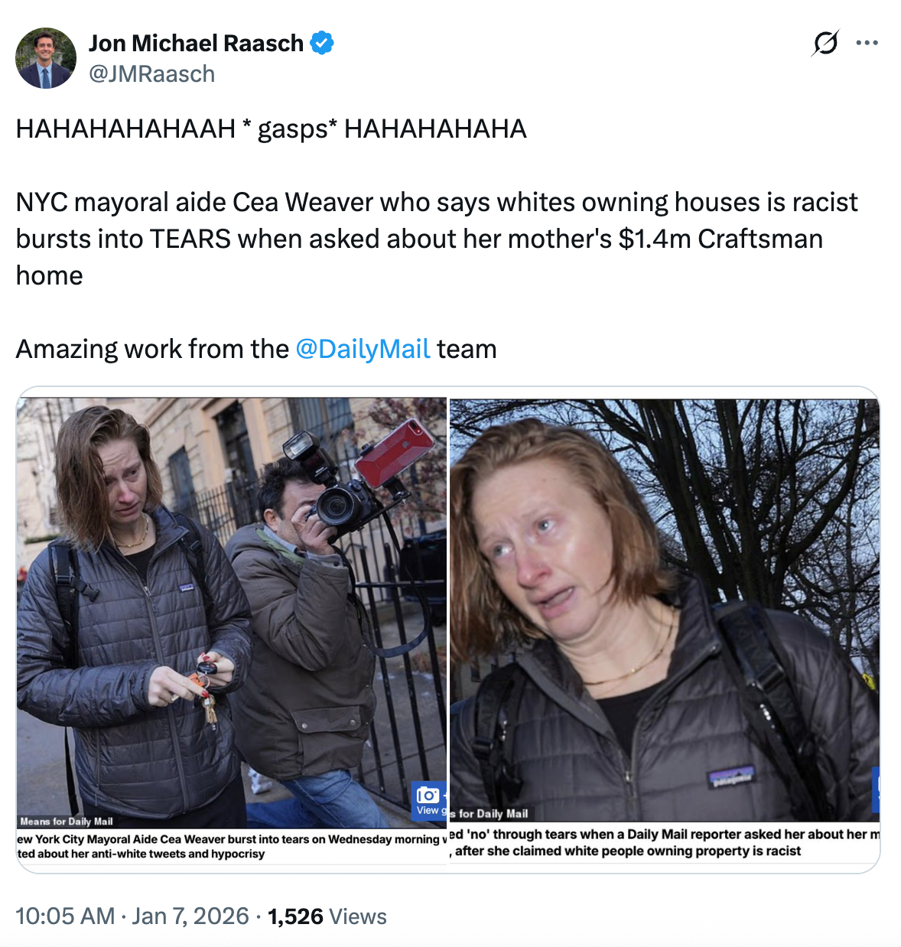Viewport: 901px width, 947px height.
Task: Click the tweet text about Cea Weaver
Action: (x=437, y=239)
